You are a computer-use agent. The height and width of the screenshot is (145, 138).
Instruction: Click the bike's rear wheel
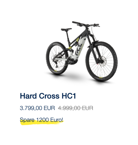(57, 58)
